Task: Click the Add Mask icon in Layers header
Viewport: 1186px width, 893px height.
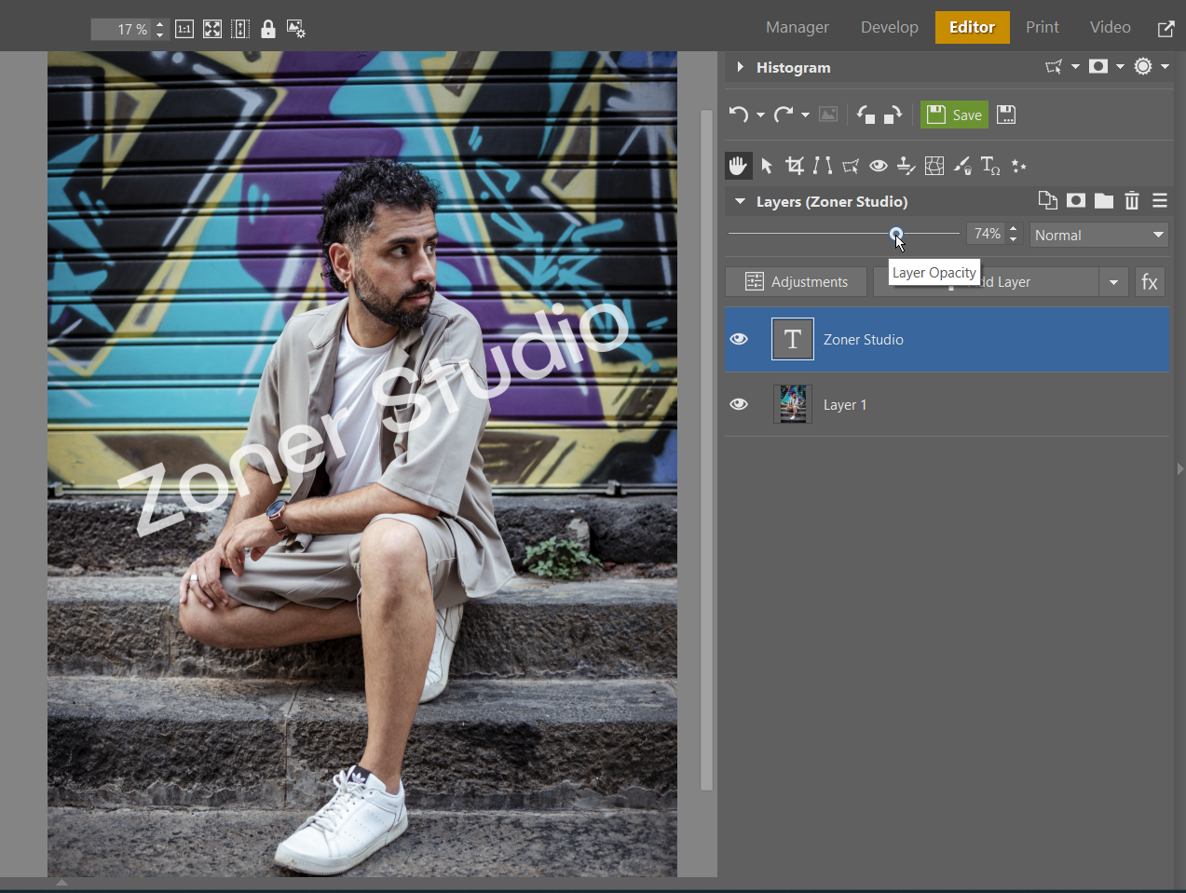Action: click(1075, 201)
